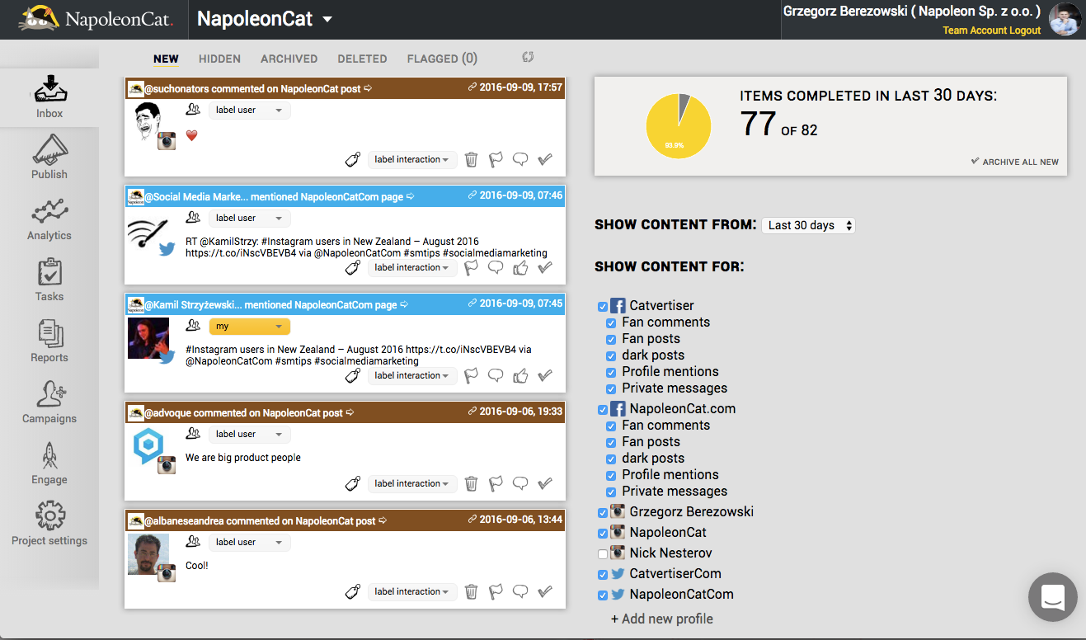This screenshot has height=640, width=1086.
Task: Open label interaction dropdown for Kamil Strzyżewski
Action: coord(412,375)
